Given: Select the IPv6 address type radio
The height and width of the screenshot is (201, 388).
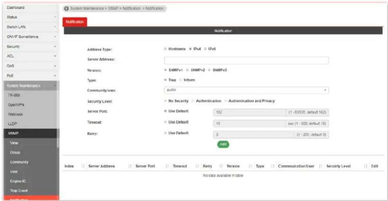Looking at the screenshot, I should (206, 49).
